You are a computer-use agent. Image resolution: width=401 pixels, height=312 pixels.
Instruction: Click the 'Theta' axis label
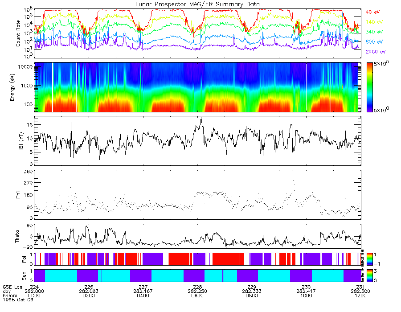(17, 237)
